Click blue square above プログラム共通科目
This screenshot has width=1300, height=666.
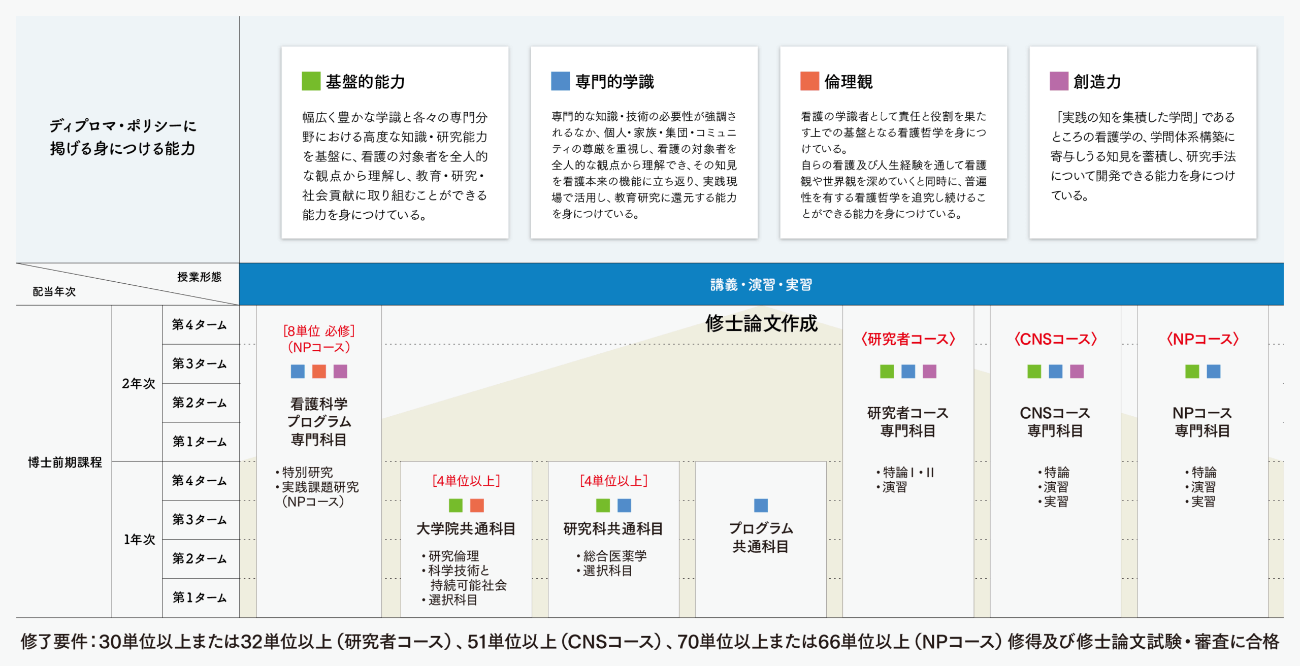[x=761, y=505]
